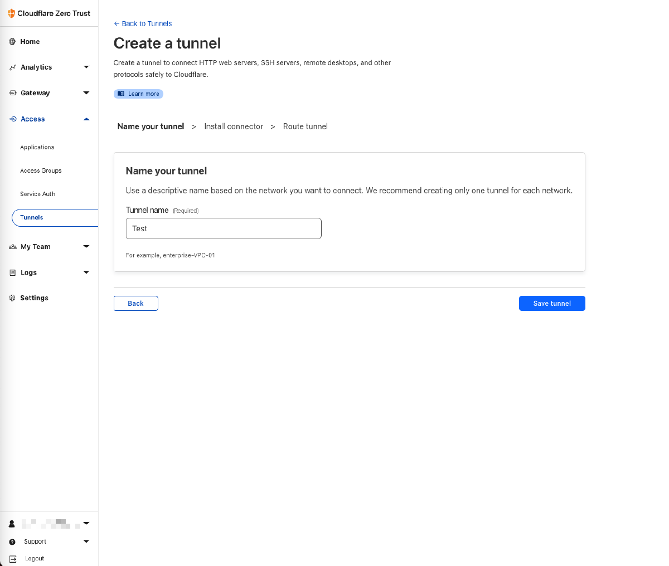669x566 pixels.
Task: Collapse the Access section arrow
Action: pyautogui.click(x=86, y=119)
